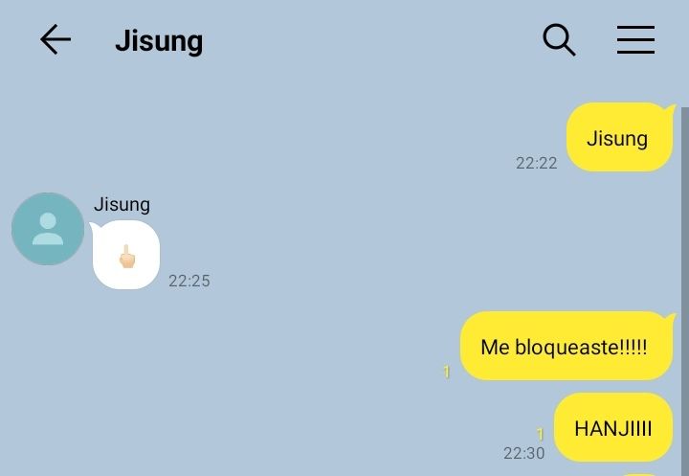
Task: Click the Jisung chat title
Action: pyautogui.click(x=159, y=41)
